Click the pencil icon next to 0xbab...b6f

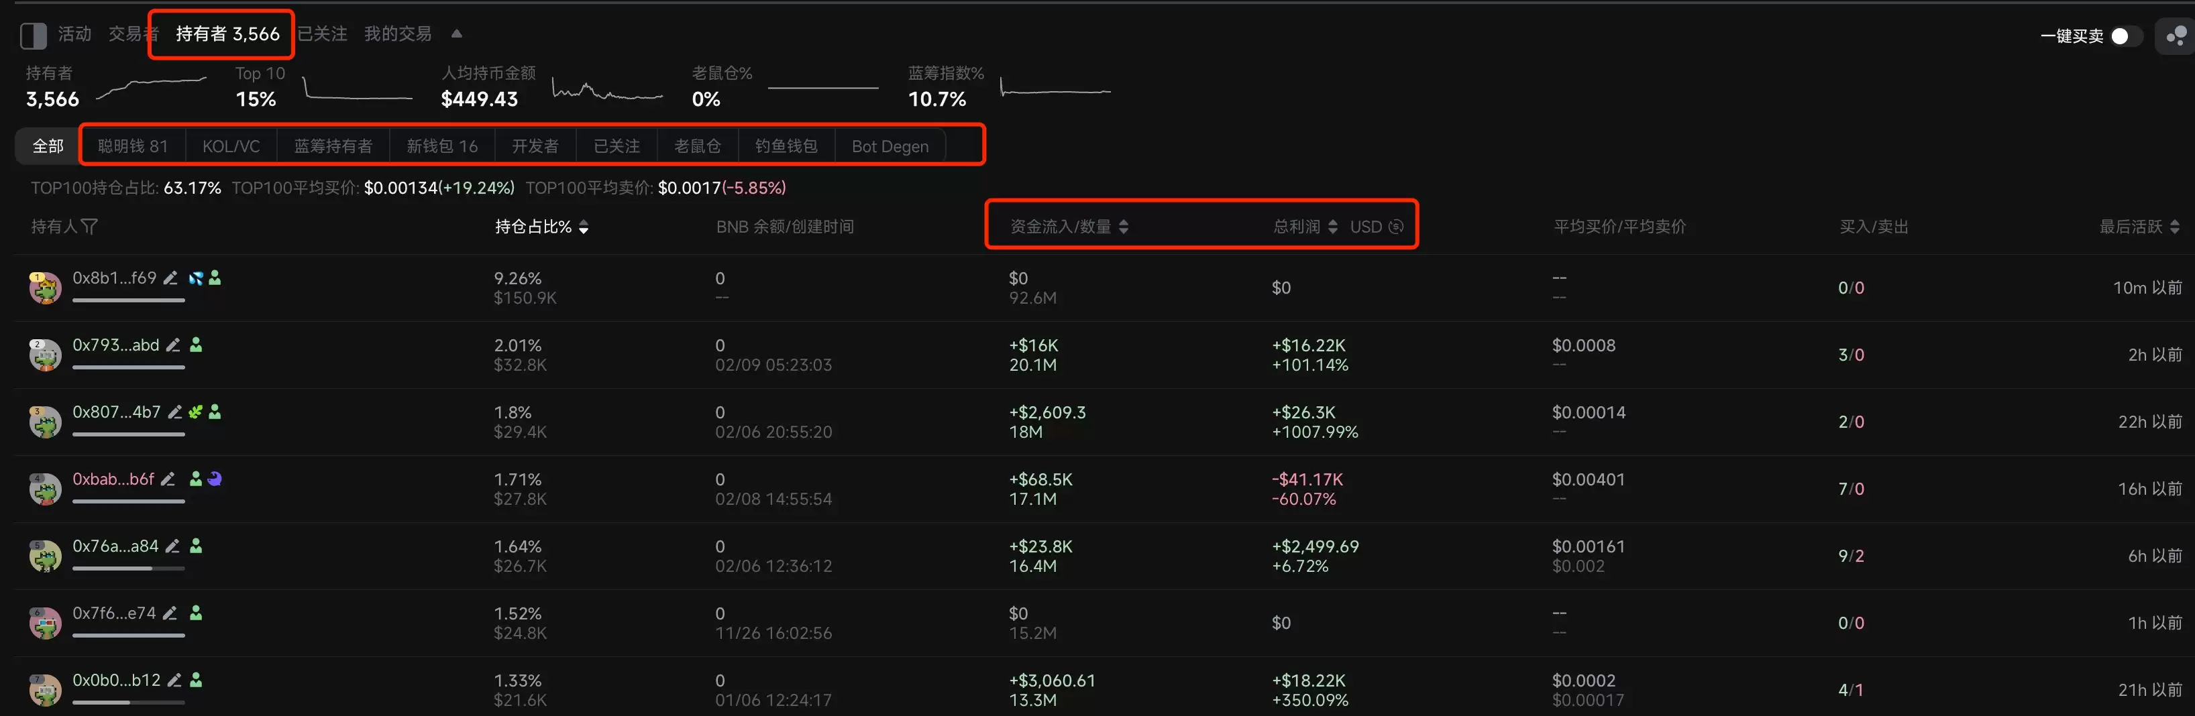[x=167, y=479]
